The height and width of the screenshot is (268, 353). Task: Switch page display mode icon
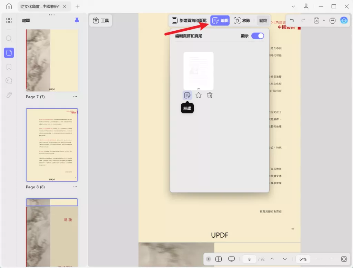point(218,259)
